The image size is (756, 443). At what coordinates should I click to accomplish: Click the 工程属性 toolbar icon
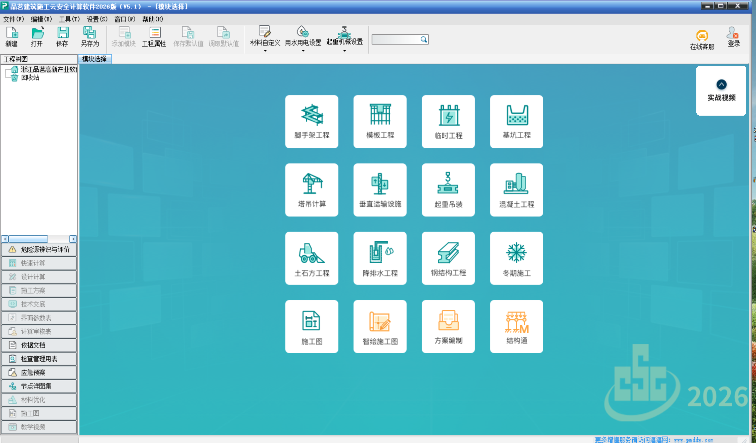(x=154, y=36)
